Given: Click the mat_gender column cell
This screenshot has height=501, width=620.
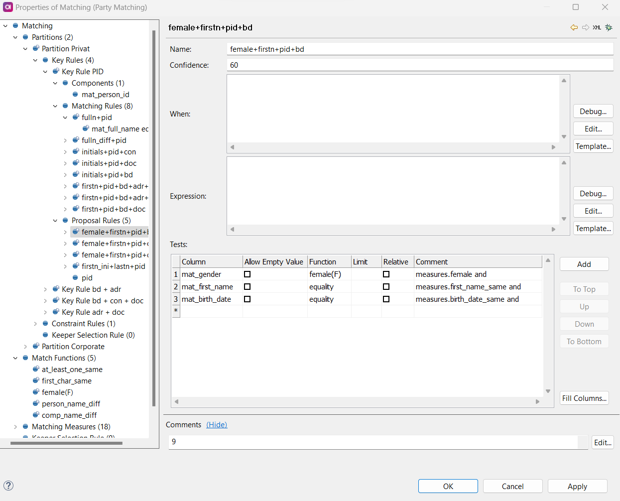Looking at the screenshot, I should (x=211, y=274).
